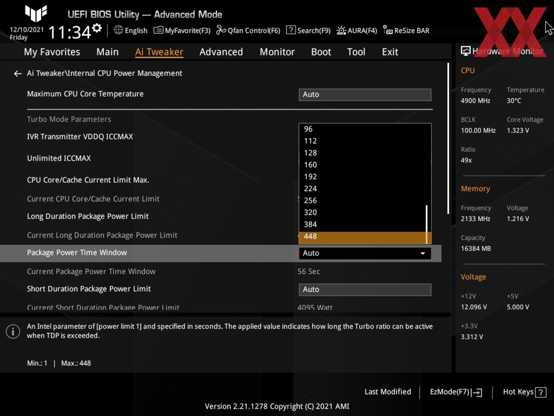This screenshot has width=554, height=416.
Task: Click Current Package Power Time Window label
Action: [x=91, y=272]
